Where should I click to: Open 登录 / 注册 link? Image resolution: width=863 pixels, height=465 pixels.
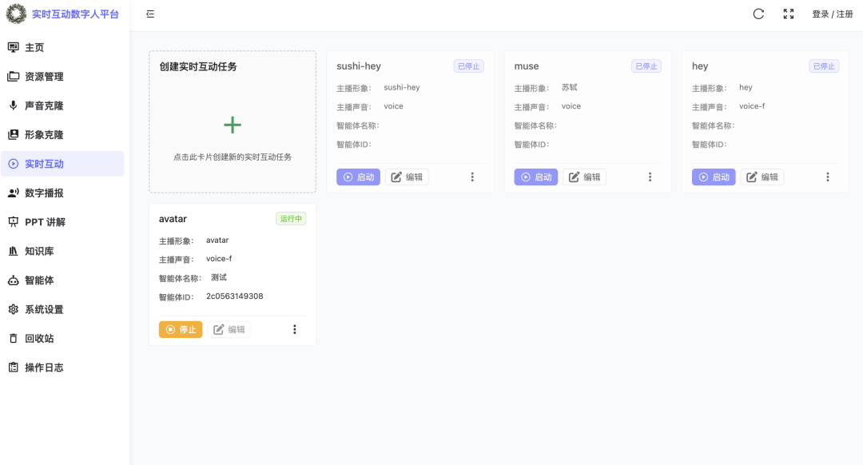point(832,14)
